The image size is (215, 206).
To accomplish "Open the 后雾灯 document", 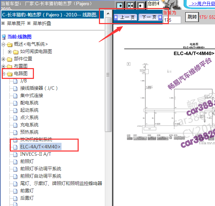I will pos(27,198).
